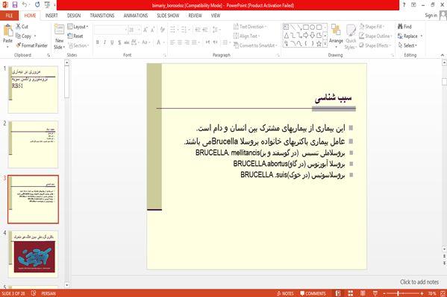Viewport: 447px width, 297px height.
Task: Insert a New Slide
Action: (x=59, y=37)
